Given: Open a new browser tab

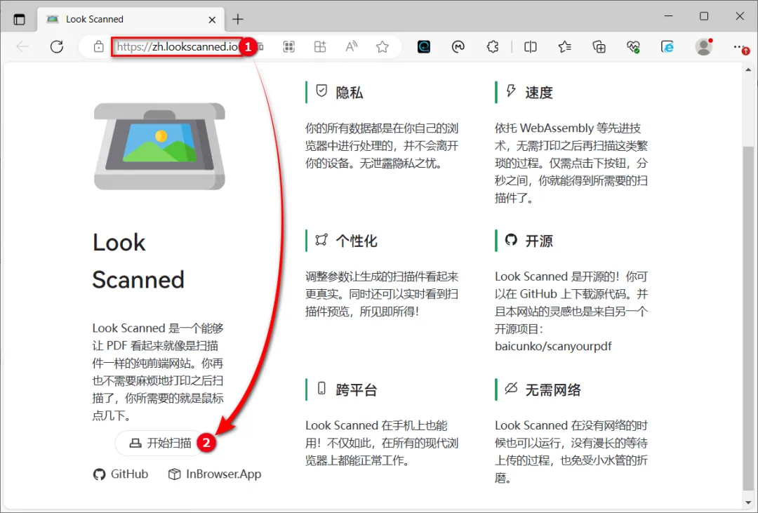Looking at the screenshot, I should tap(237, 20).
